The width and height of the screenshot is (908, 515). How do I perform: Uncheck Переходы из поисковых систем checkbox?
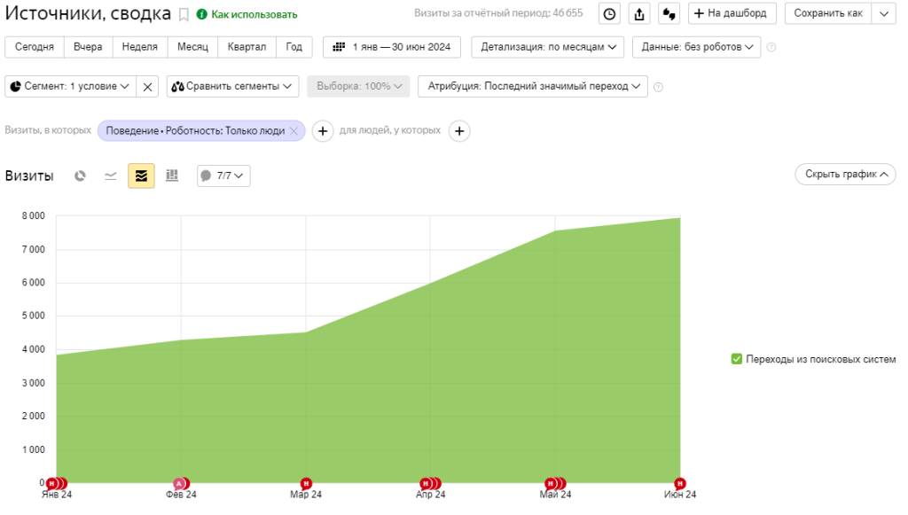click(x=736, y=359)
